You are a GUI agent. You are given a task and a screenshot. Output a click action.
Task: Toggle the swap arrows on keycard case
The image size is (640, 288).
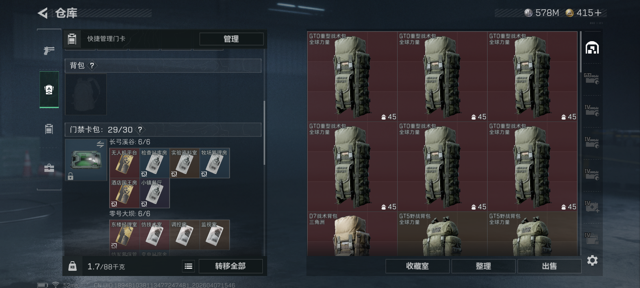[100, 144]
